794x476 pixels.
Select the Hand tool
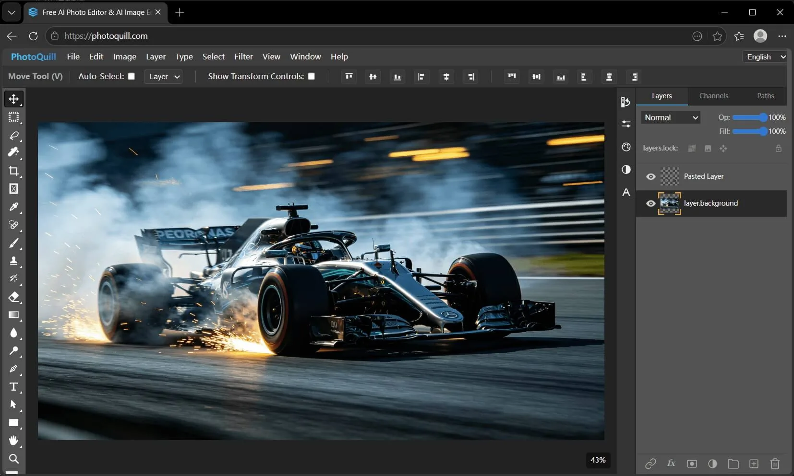13,441
